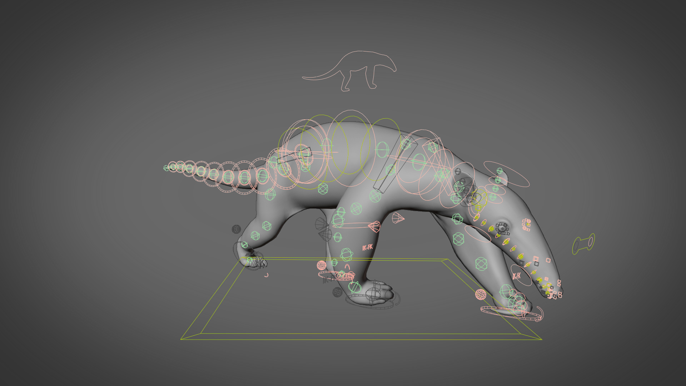Select the pink wire sphere near front right foot
This screenshot has height=386, width=686.
[x=481, y=294]
